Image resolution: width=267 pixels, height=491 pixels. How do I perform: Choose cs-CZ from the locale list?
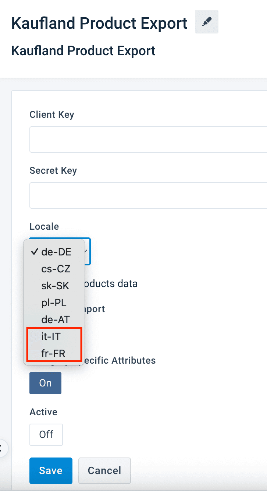(56, 269)
